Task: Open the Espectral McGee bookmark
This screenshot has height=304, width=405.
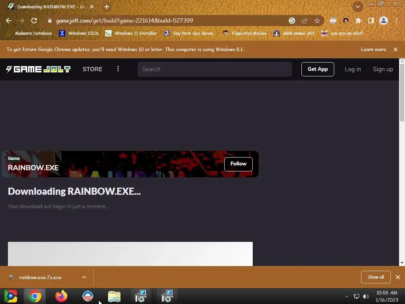Action: point(244,33)
